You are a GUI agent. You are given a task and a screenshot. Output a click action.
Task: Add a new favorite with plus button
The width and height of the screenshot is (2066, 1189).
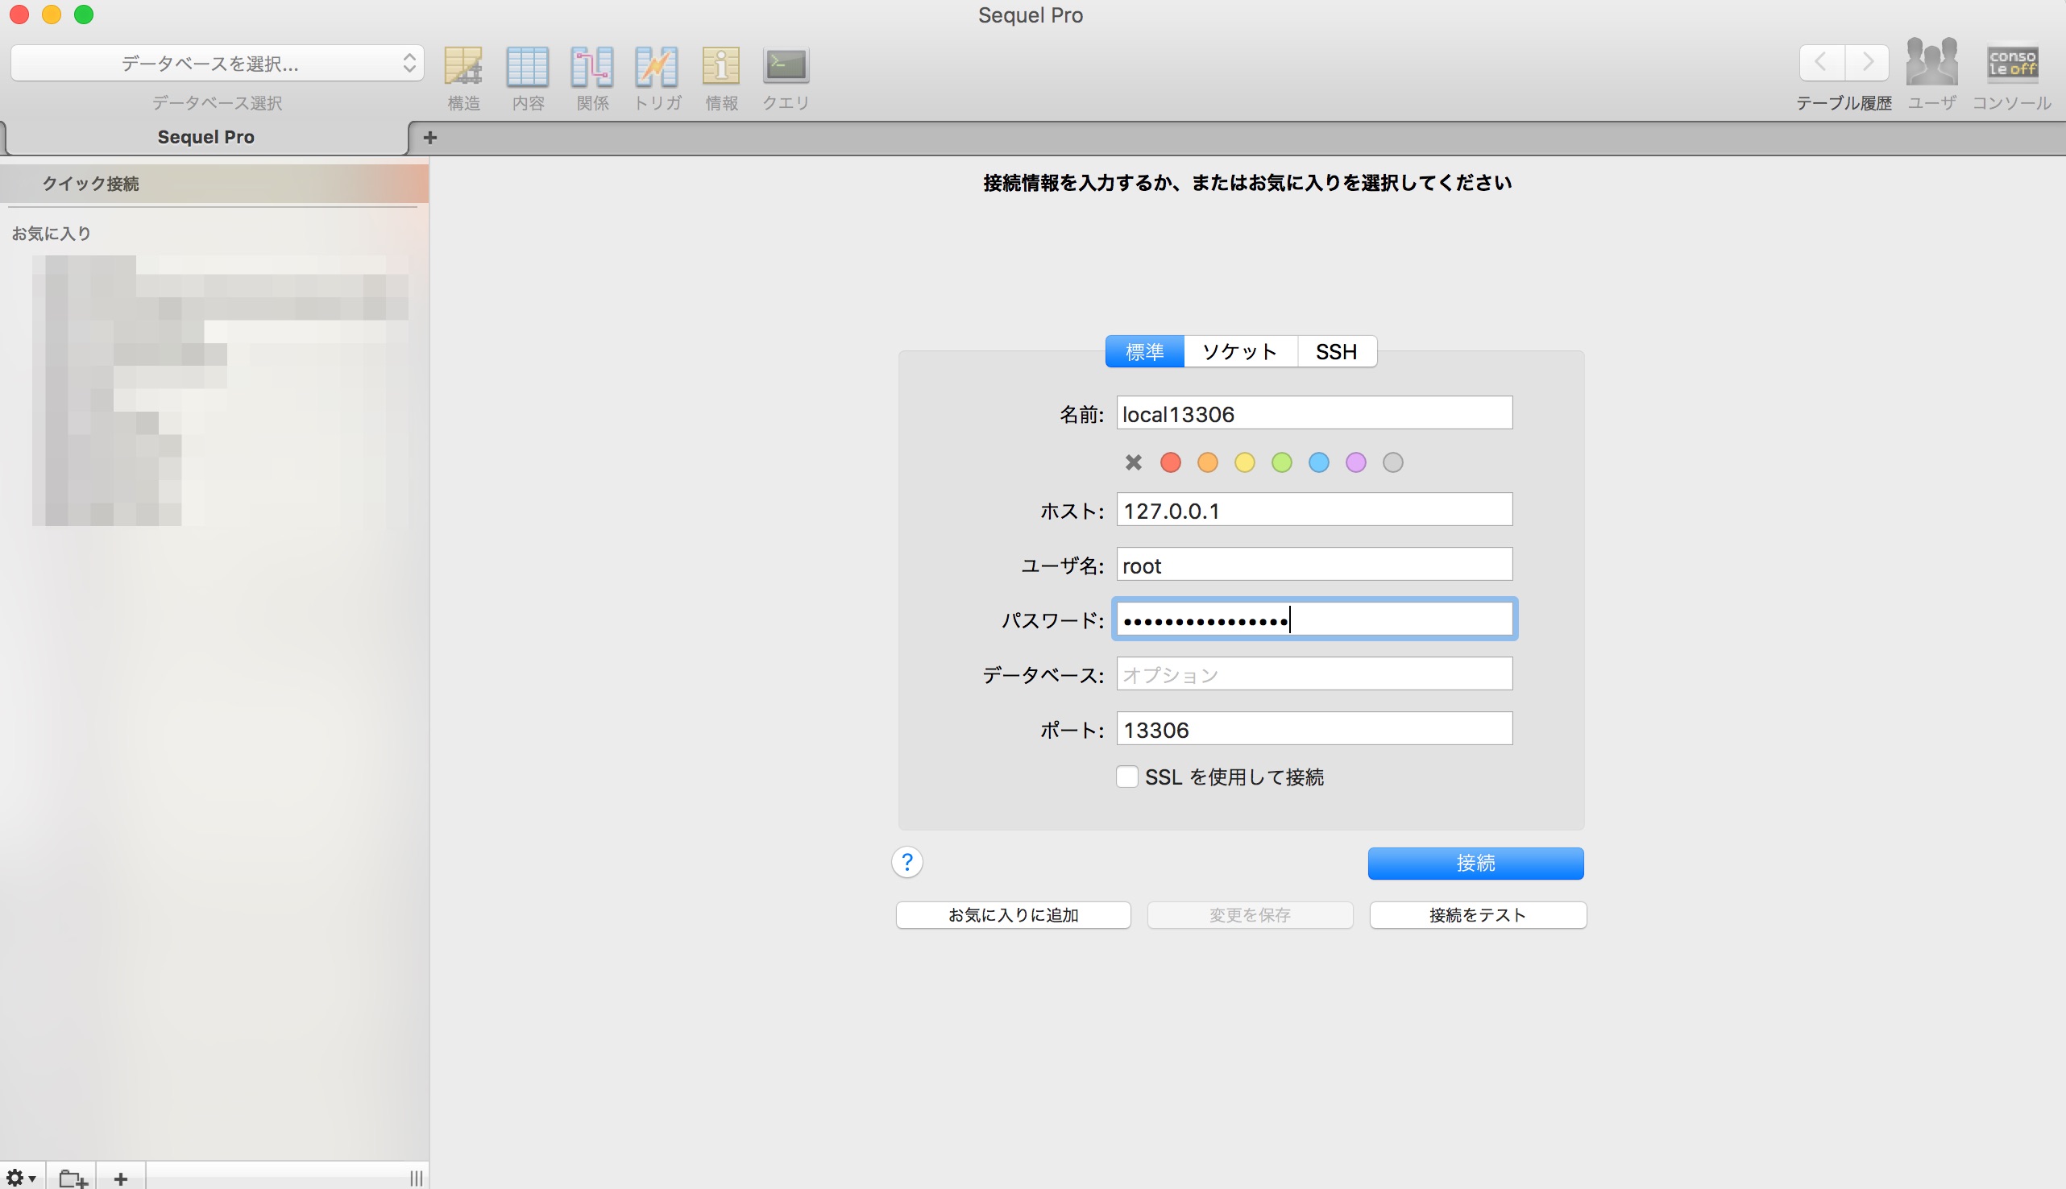121,1178
